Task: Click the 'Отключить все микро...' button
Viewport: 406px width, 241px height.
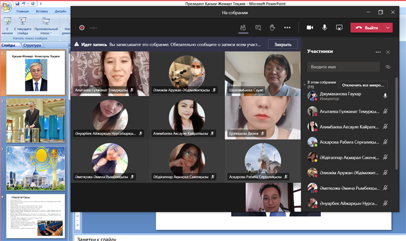Action: coord(362,84)
